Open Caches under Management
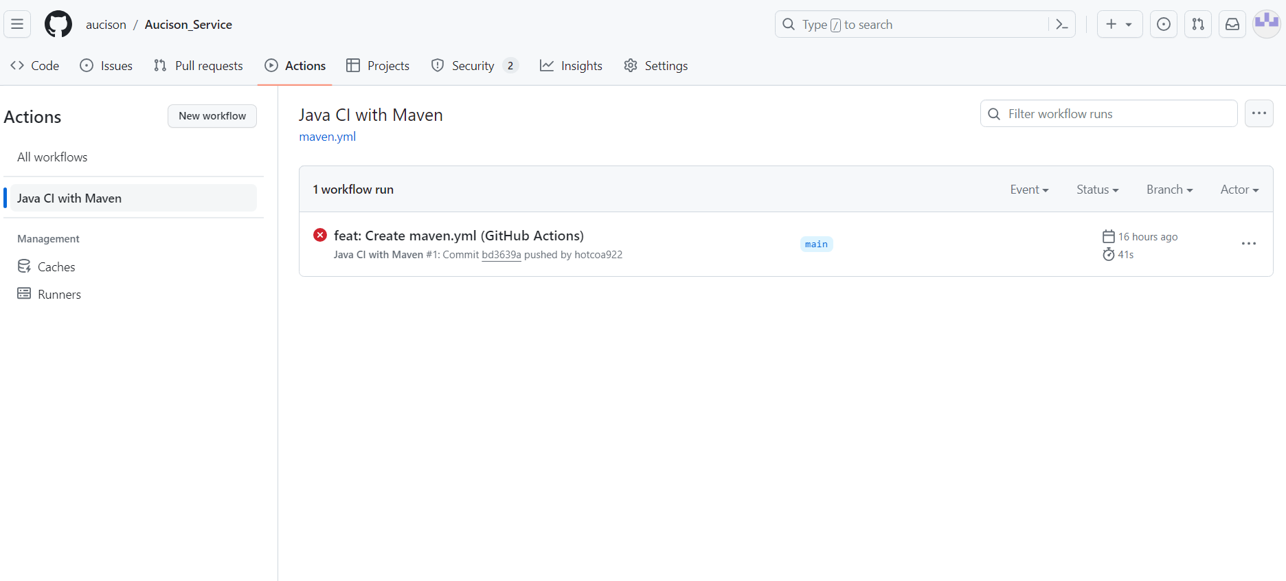 coord(56,266)
